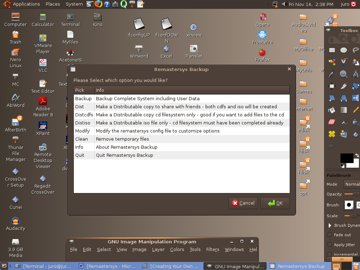The image size is (360, 270).
Task: Open the Filters menu in GIMP
Action: tap(213, 250)
